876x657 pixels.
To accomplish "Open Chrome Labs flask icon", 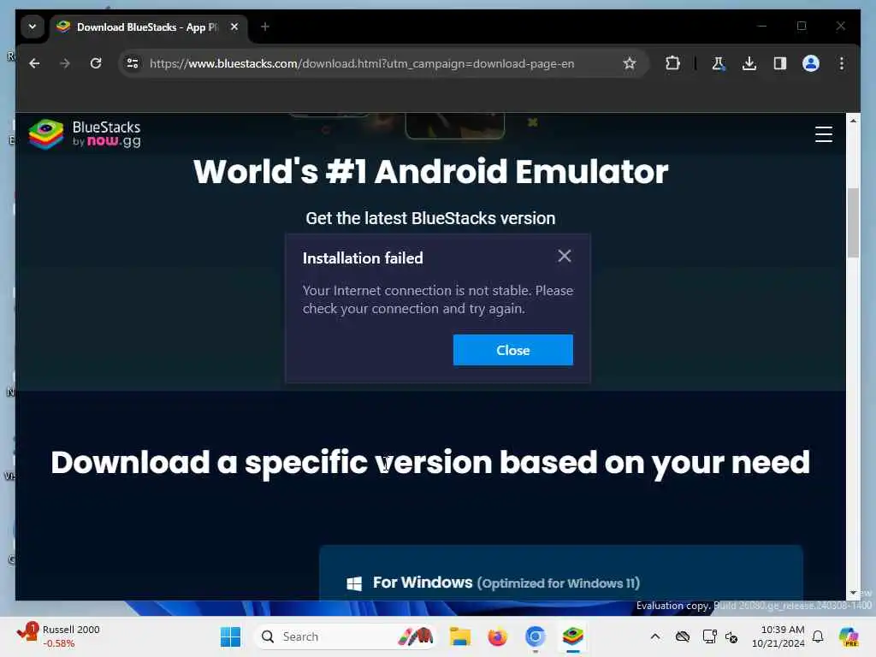I will [x=719, y=63].
